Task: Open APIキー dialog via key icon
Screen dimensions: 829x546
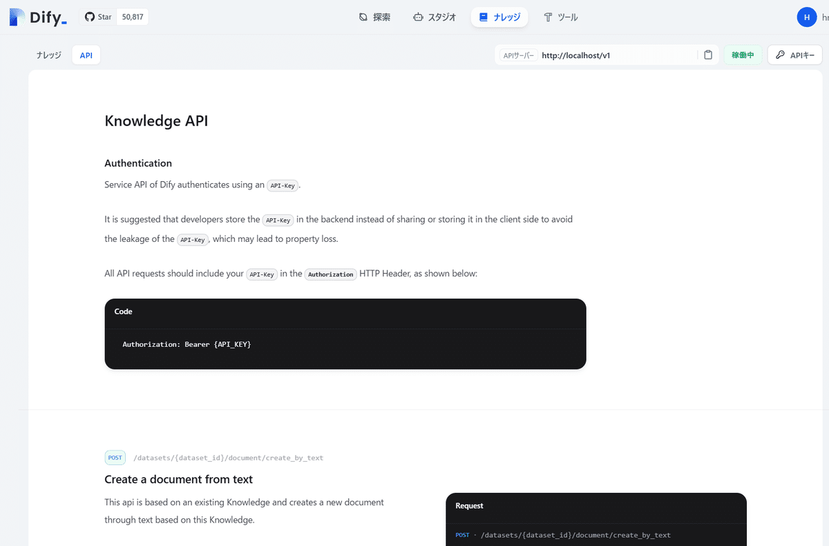Action: [x=780, y=54]
